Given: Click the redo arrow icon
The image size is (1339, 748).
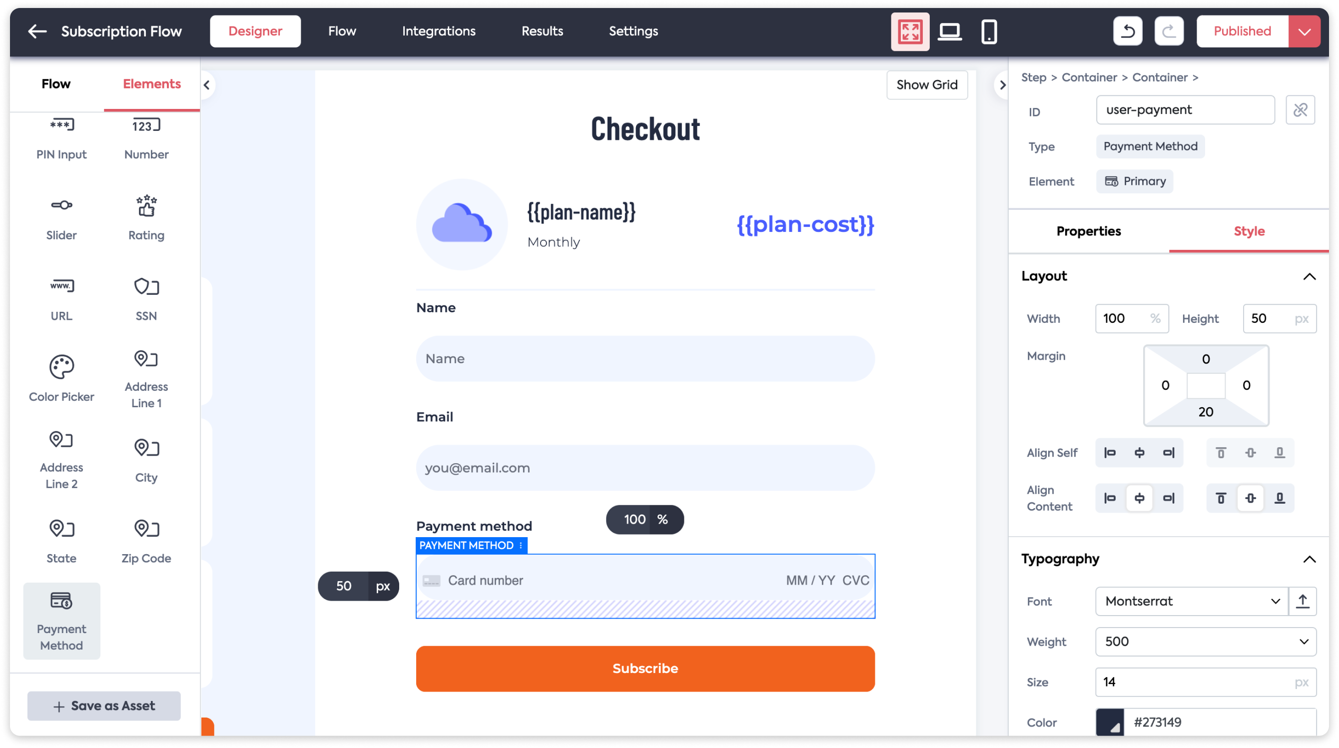Looking at the screenshot, I should [x=1169, y=31].
